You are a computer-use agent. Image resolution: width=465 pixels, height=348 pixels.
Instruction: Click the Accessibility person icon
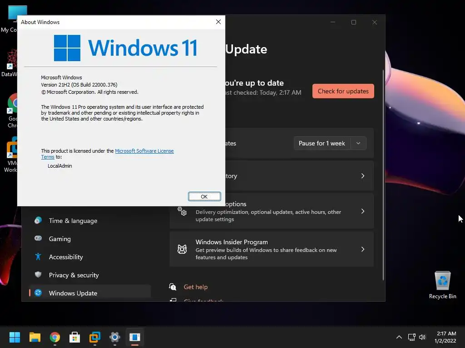click(38, 256)
